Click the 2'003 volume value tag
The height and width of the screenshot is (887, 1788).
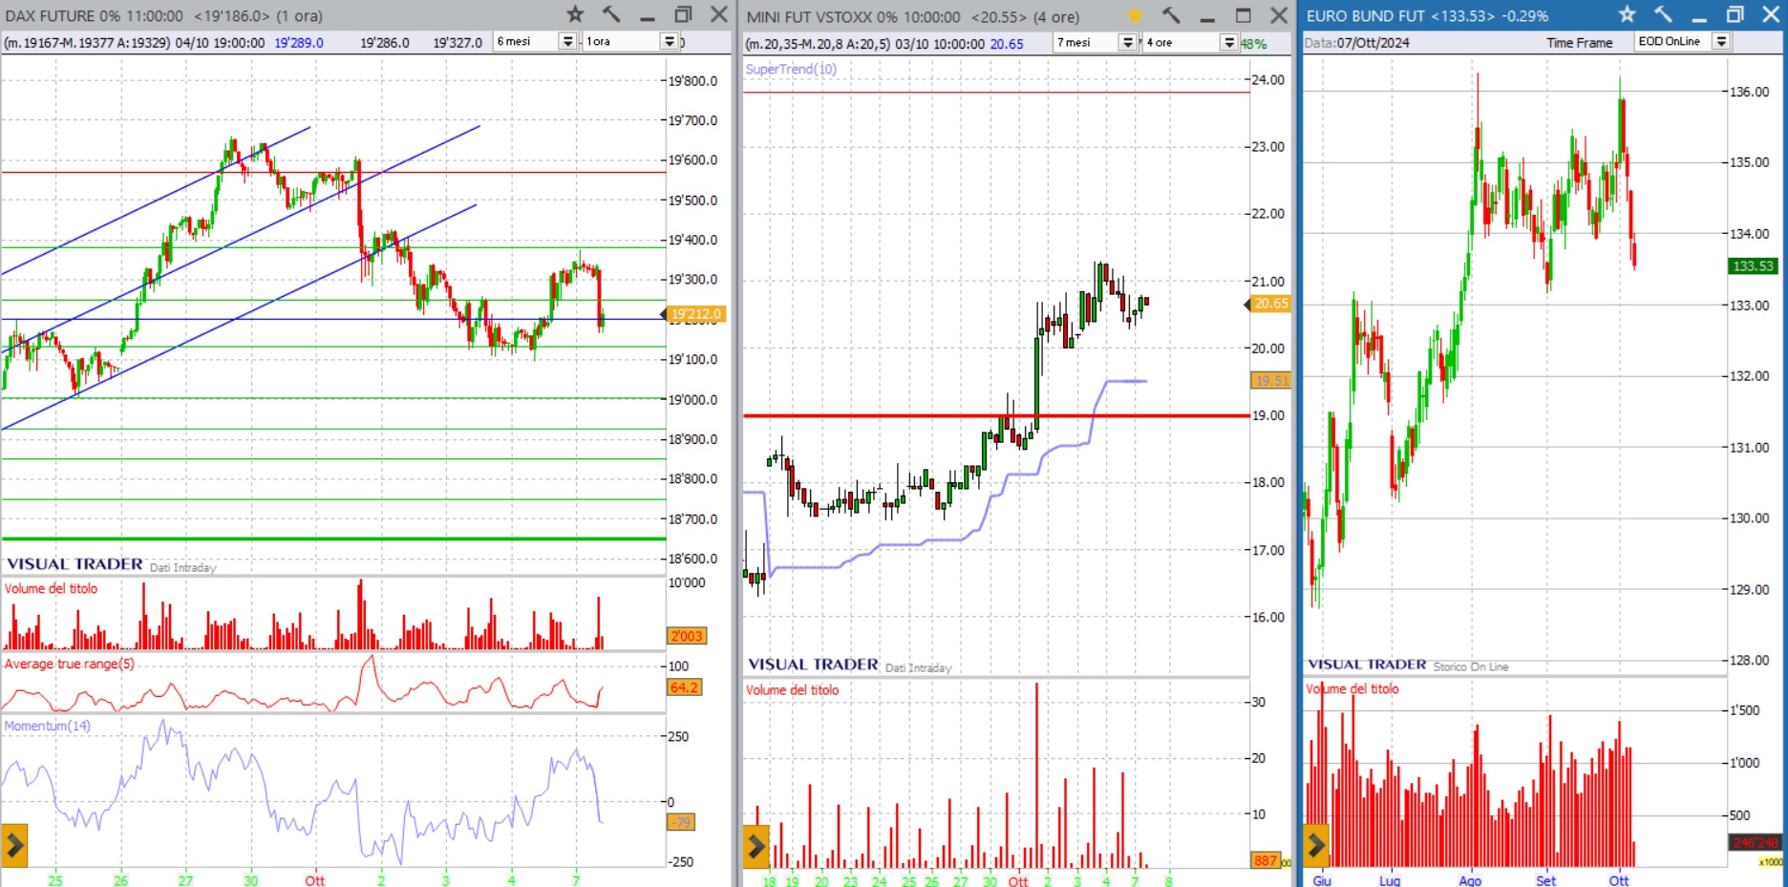686,636
